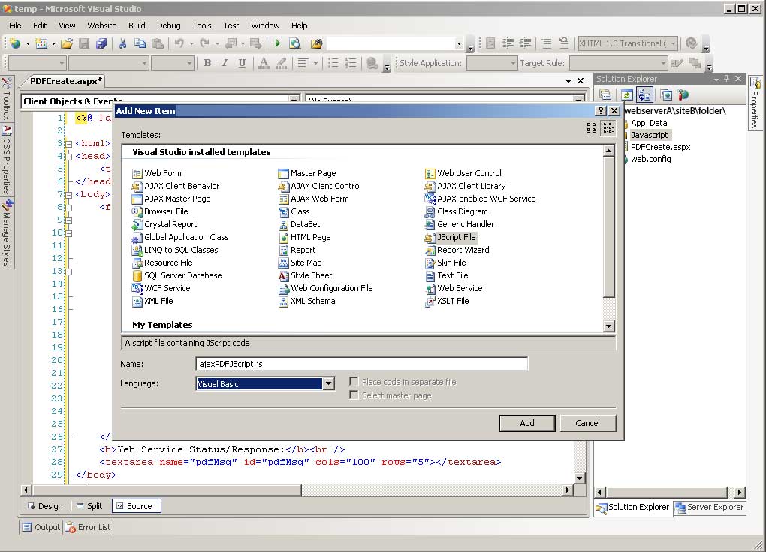Screen dimensions: 766x552
Task: Select the SQL Server Database template
Action: click(177, 275)
